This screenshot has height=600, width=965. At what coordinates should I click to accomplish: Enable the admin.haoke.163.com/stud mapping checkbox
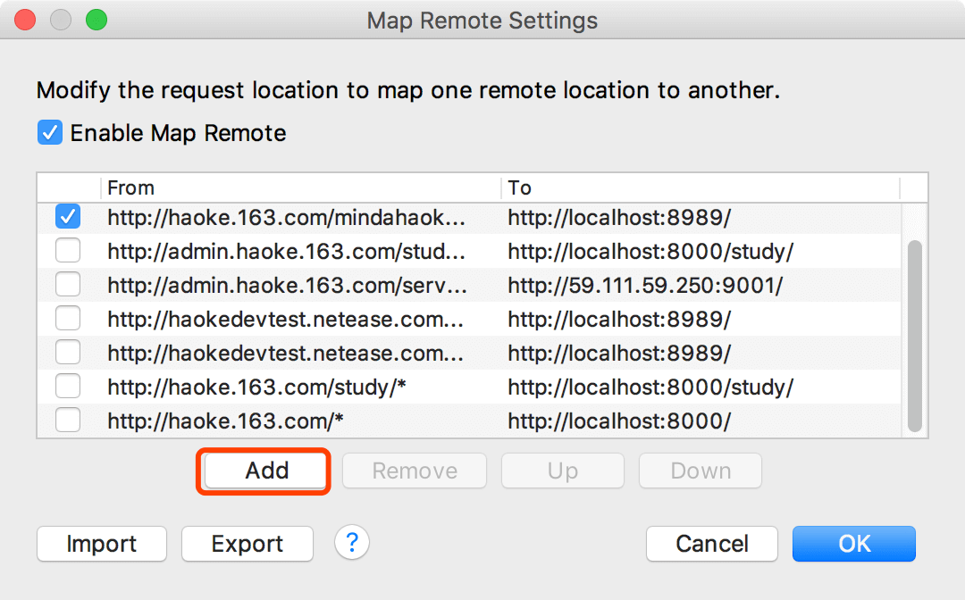(68, 251)
